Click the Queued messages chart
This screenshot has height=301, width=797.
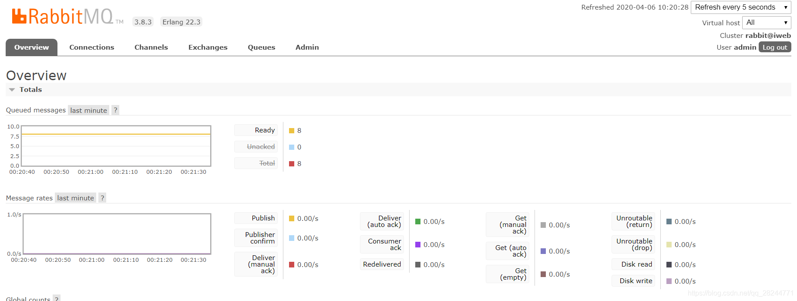(116, 146)
